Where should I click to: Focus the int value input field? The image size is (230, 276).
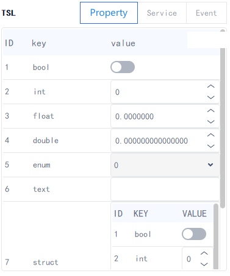pyautogui.click(x=159, y=92)
